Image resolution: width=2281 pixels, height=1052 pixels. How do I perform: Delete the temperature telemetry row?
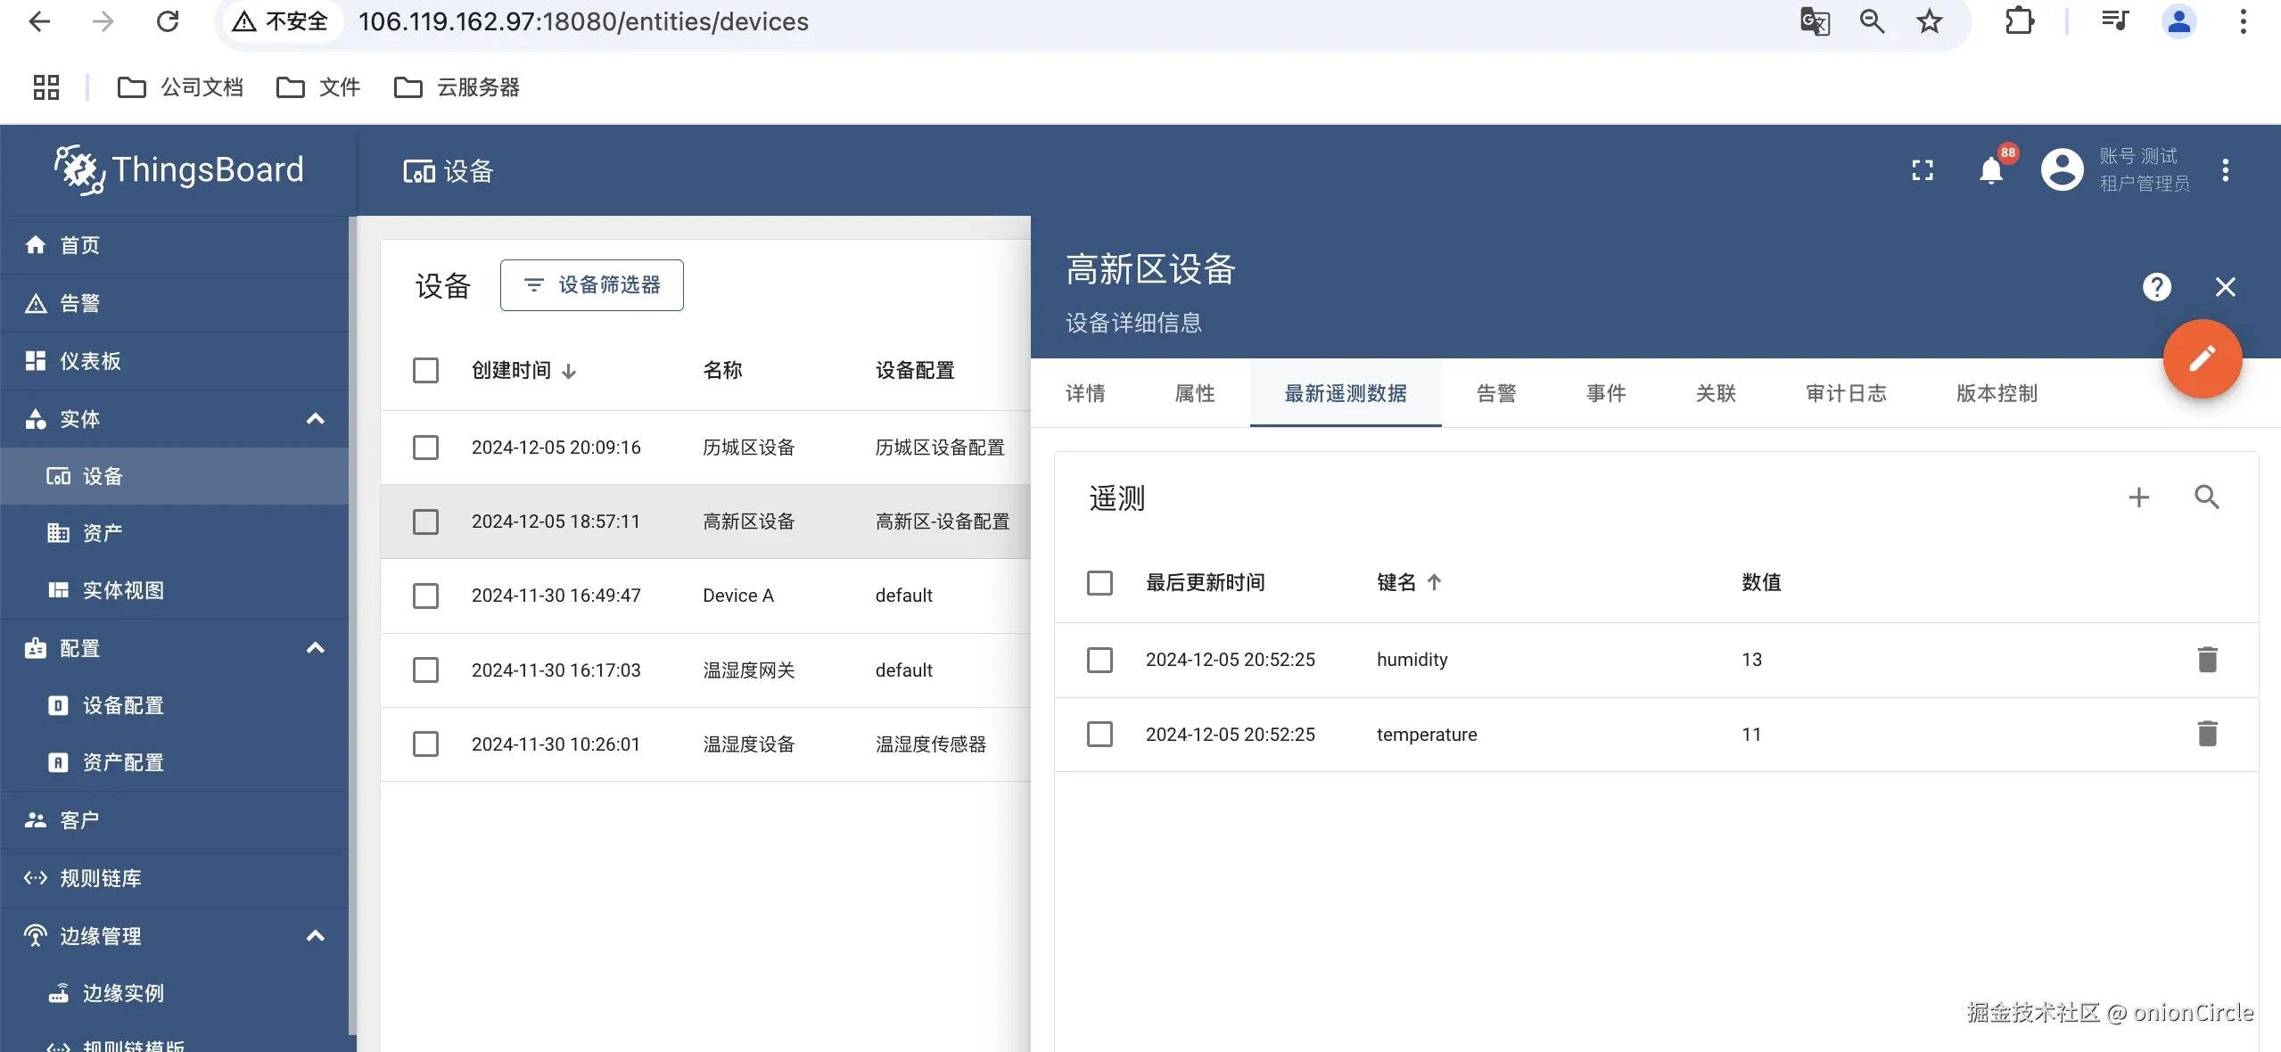pyautogui.click(x=2207, y=734)
